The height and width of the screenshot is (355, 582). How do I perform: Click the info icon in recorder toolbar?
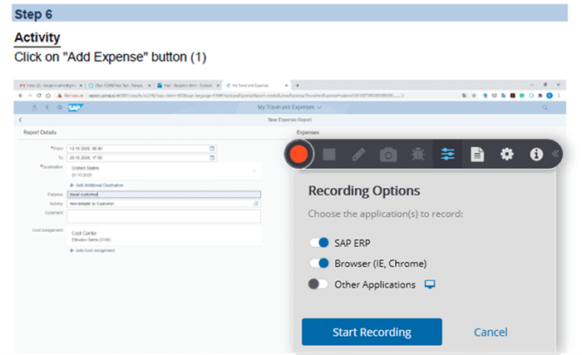(x=536, y=154)
